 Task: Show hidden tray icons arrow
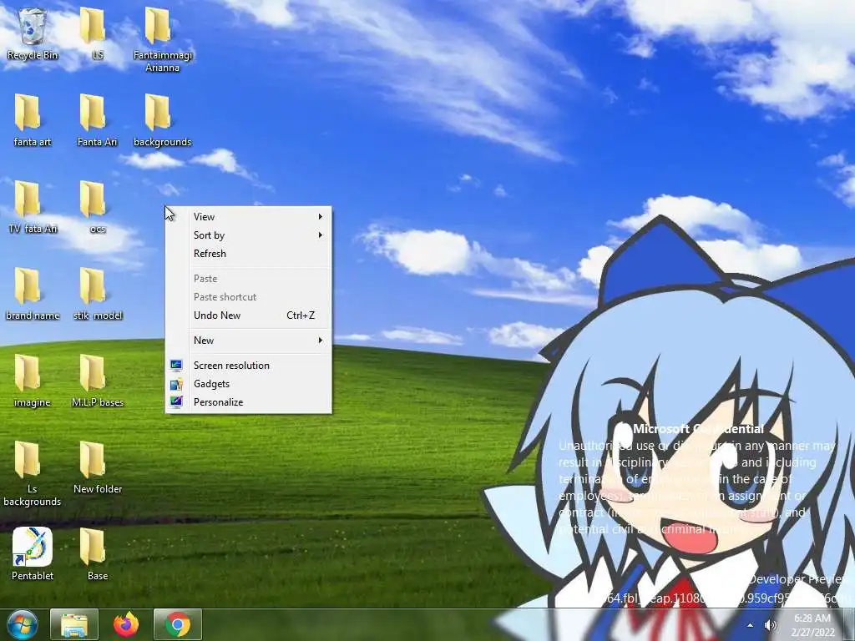tap(751, 625)
